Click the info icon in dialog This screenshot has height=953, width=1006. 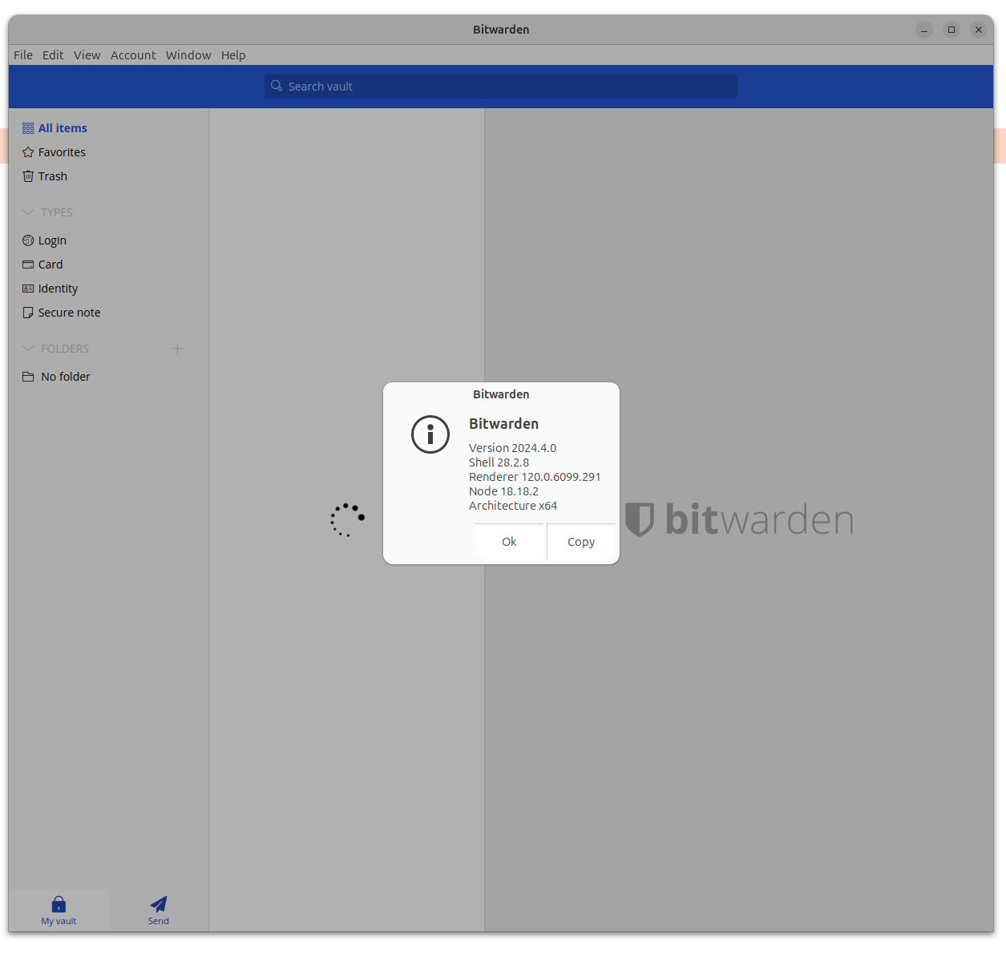430,434
